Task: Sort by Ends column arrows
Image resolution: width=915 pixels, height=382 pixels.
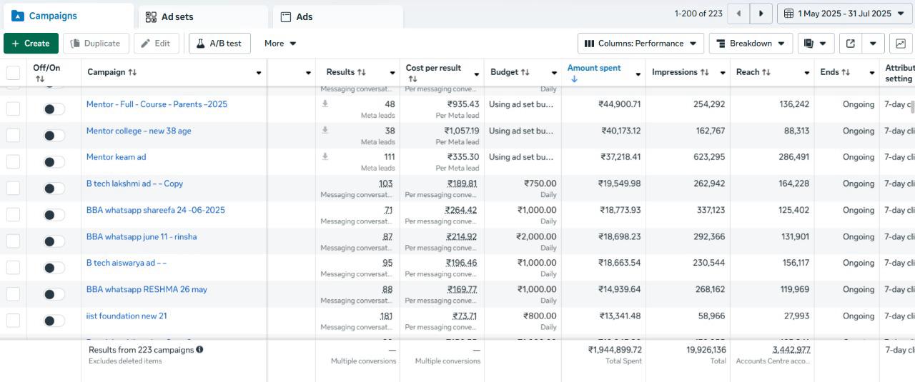Action: [846, 73]
